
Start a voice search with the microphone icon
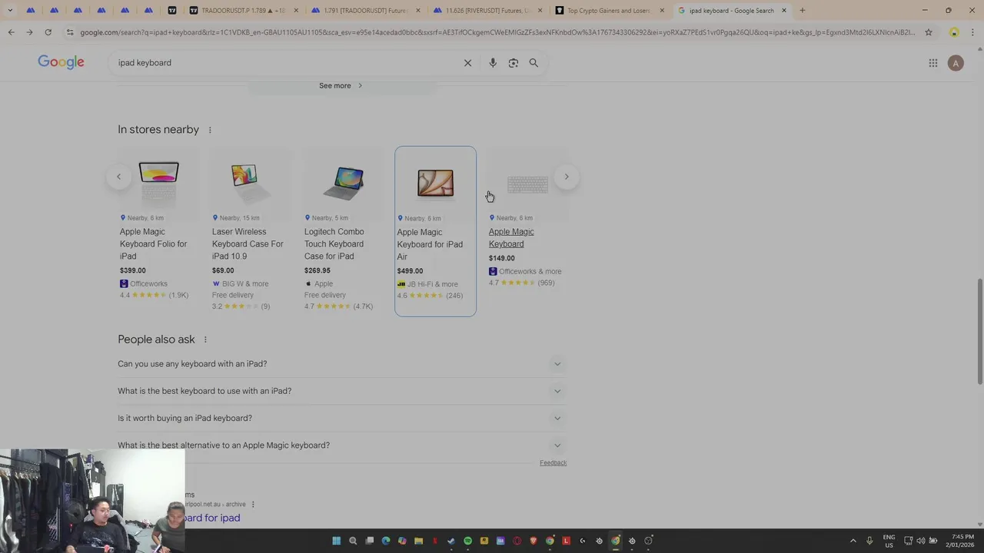point(493,63)
